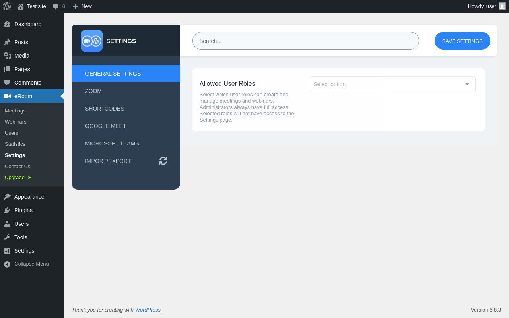Screen dimensions: 509x318
Task: Select the Import/Export tab
Action: point(126,161)
